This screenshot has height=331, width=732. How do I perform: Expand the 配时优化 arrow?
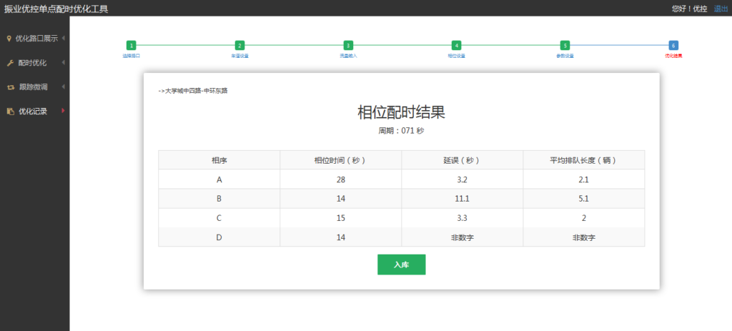click(x=64, y=63)
